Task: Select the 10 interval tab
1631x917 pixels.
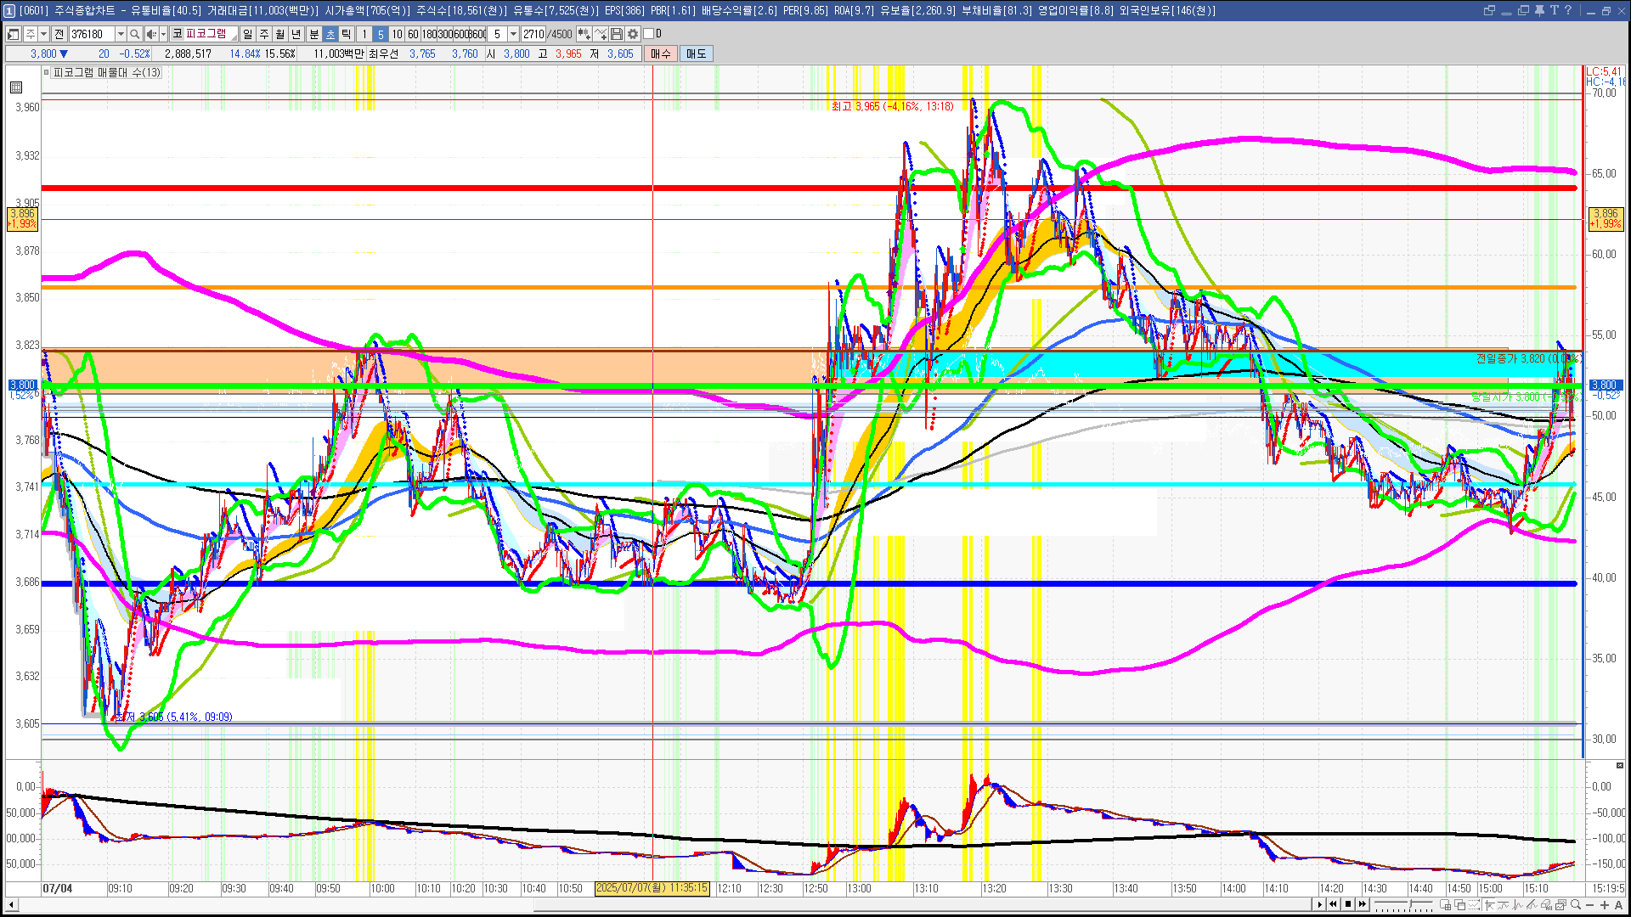Action: tap(397, 34)
